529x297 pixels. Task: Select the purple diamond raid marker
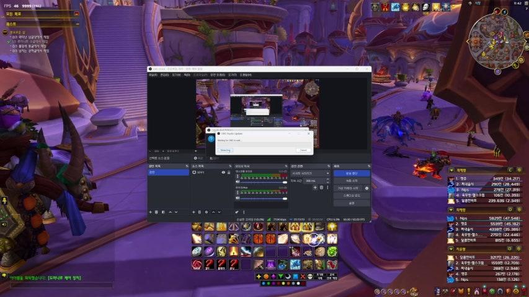(x=273, y=277)
